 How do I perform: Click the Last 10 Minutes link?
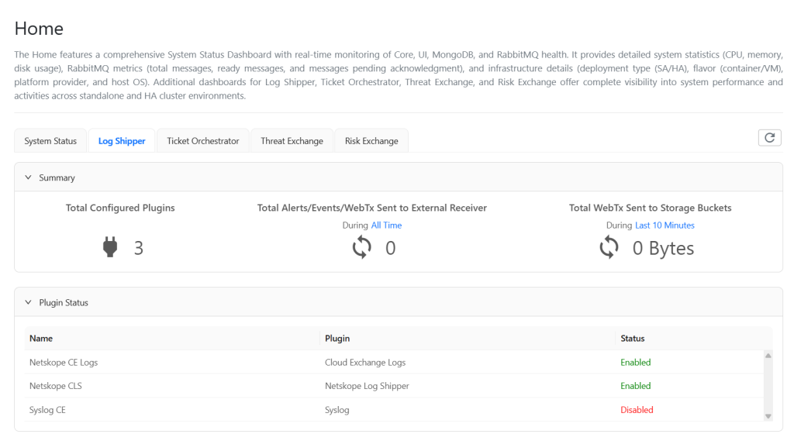tap(665, 225)
